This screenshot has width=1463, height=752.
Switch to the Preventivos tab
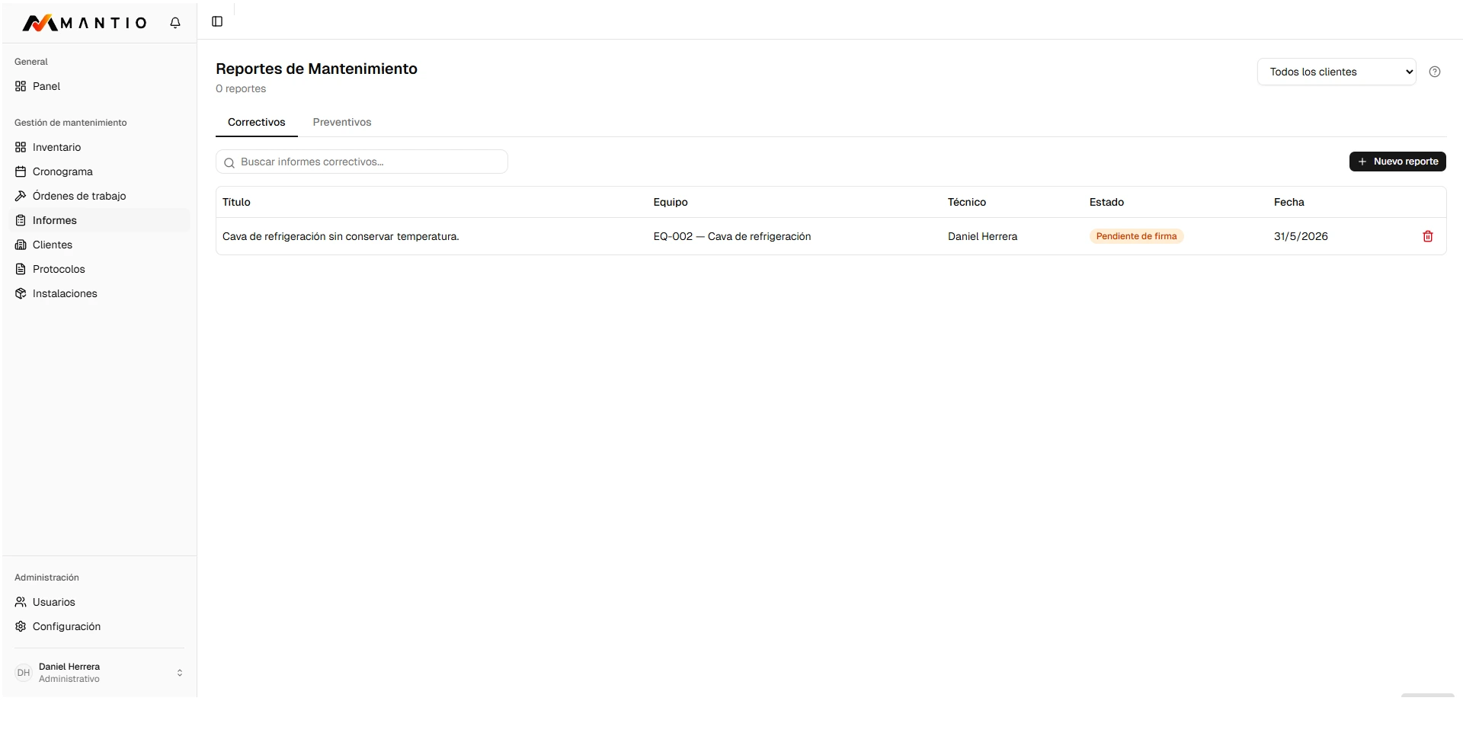point(342,122)
